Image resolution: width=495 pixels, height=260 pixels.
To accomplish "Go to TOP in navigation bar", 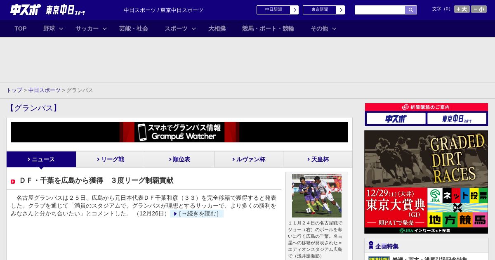I will (x=21, y=28).
